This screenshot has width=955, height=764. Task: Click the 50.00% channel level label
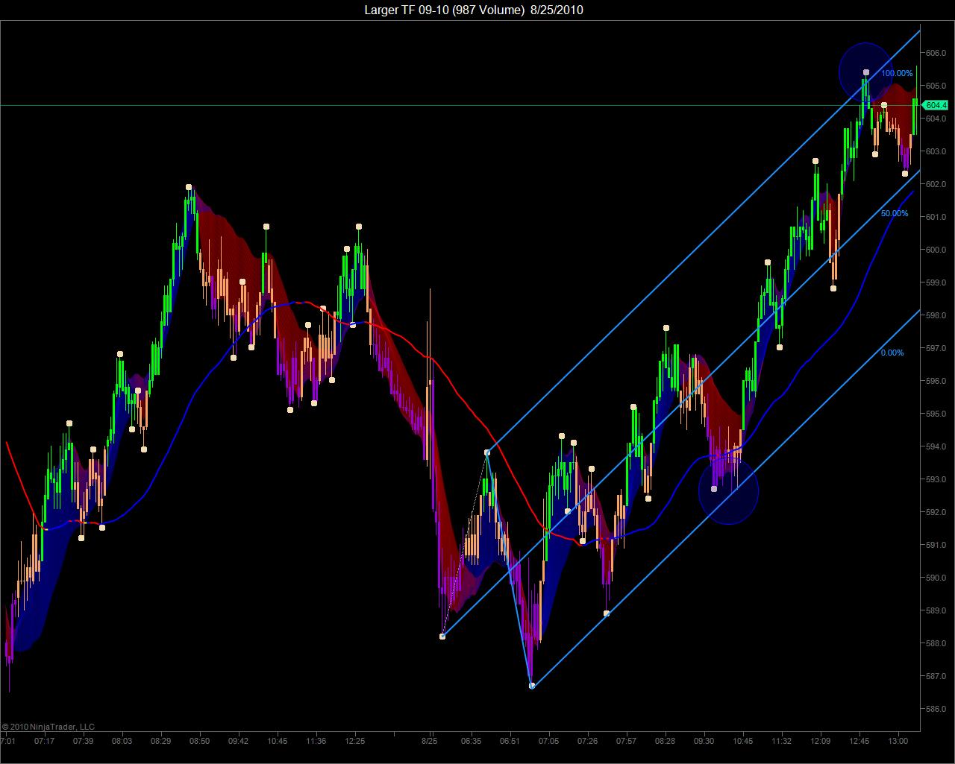click(x=895, y=214)
